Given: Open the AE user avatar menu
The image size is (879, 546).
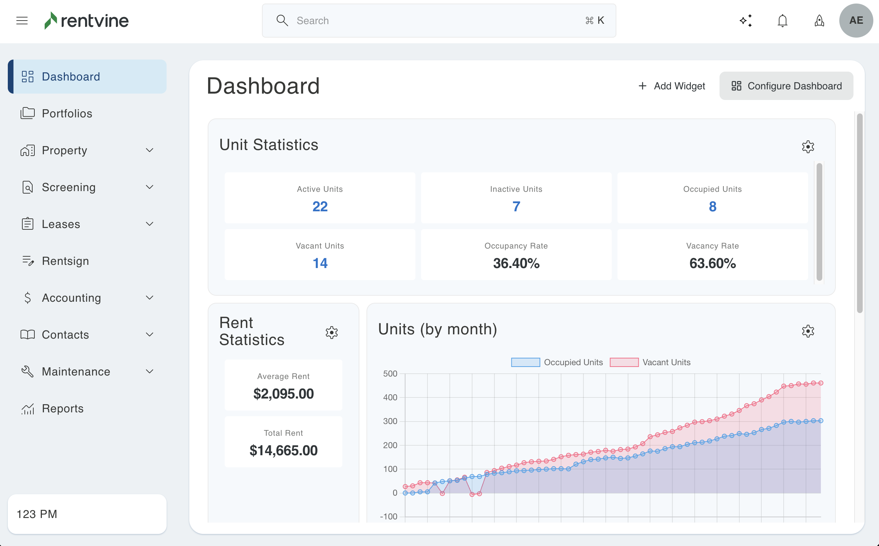Looking at the screenshot, I should pyautogui.click(x=856, y=21).
